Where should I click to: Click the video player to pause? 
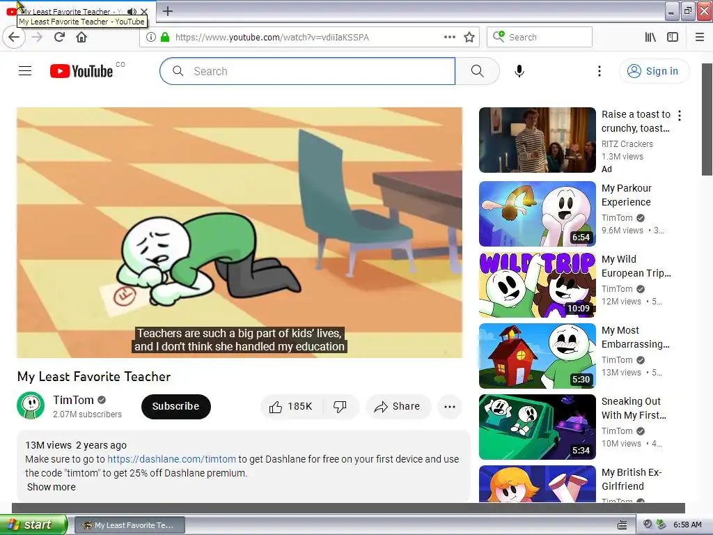(x=240, y=233)
